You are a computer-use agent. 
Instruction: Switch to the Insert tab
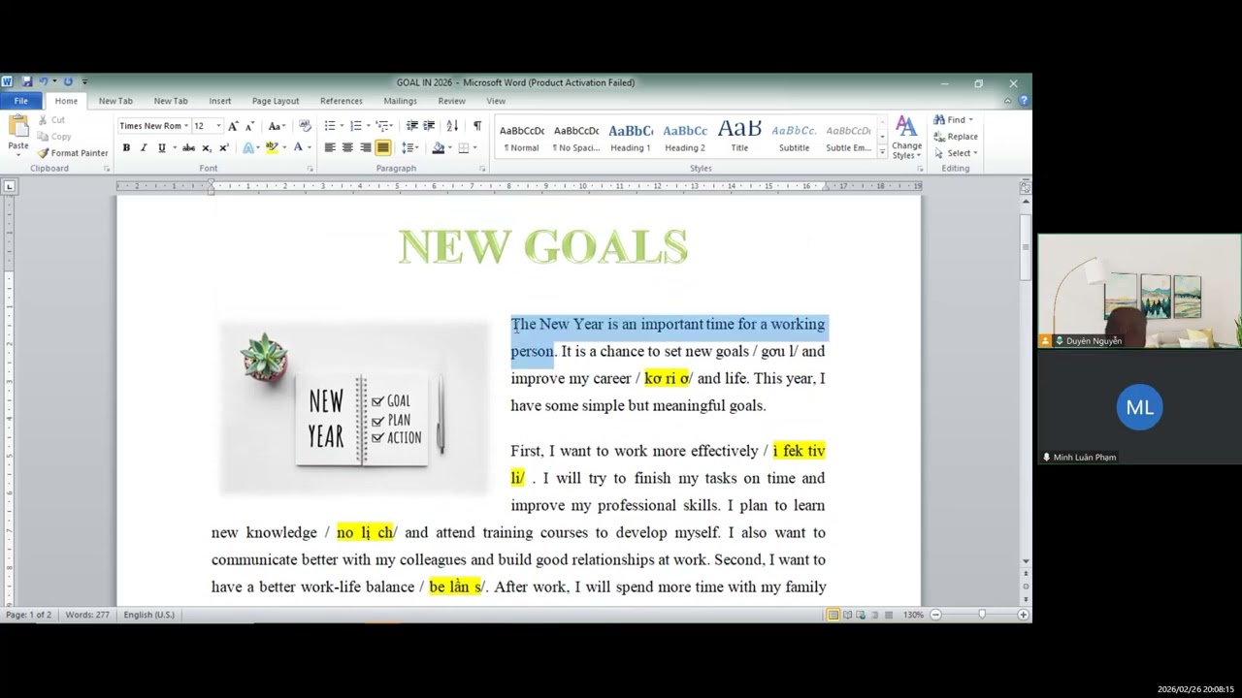click(x=220, y=101)
